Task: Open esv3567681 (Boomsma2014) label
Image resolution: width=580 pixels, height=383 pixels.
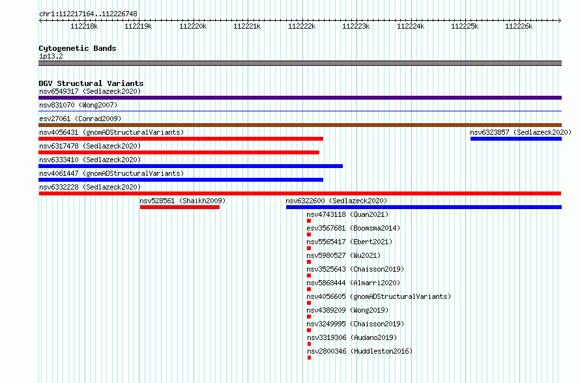Action: 353,228
